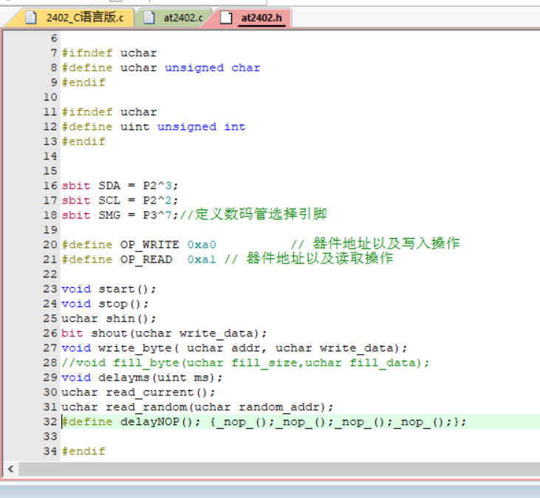This screenshot has width=540, height=498.
Task: Click 'OP_WRITE' in the define line
Action: point(149,245)
